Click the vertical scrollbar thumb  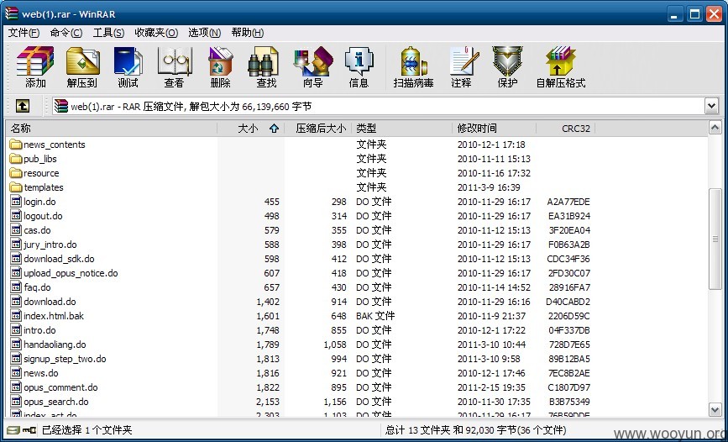pos(715,239)
